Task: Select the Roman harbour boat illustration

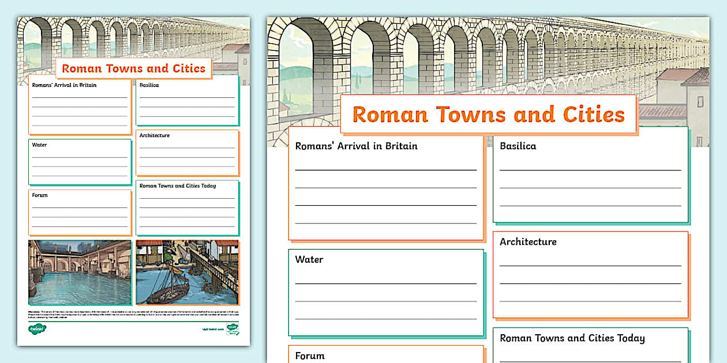Action: coord(186,272)
